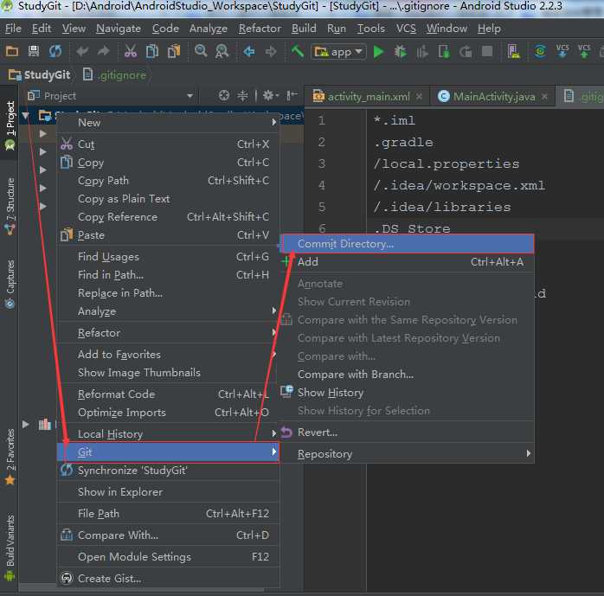Screen dimensions: 604x596
Task: Click the Collapse All icon in Project panel
Action: [242, 95]
